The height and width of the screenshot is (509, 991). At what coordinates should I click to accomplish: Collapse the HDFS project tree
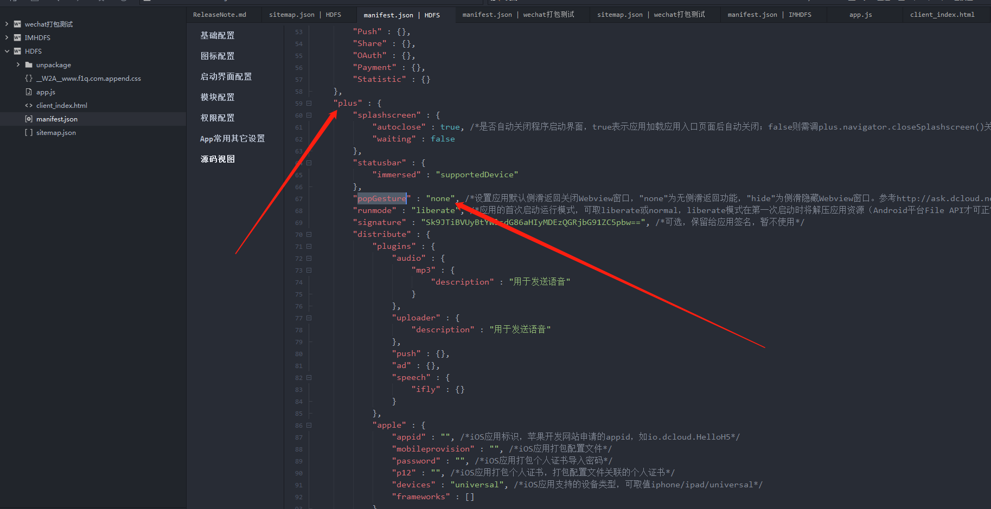(x=7, y=51)
